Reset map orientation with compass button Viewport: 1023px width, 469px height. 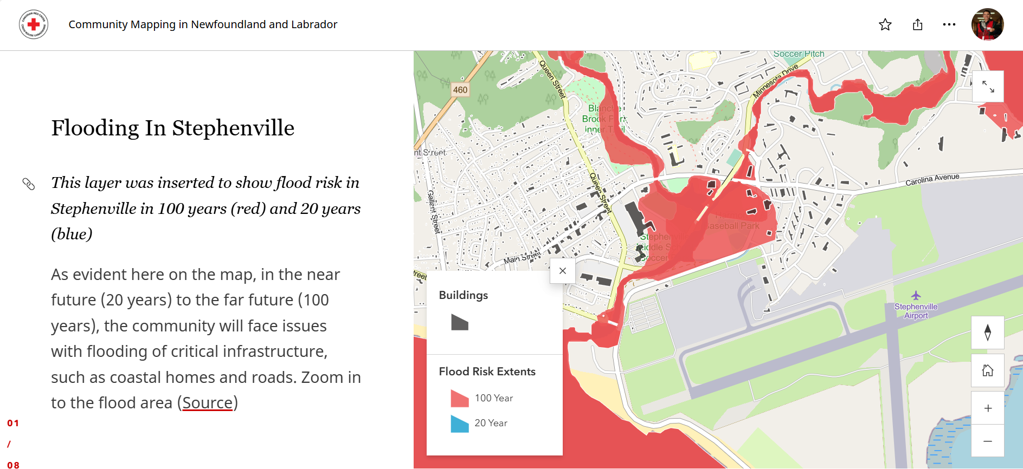point(987,333)
